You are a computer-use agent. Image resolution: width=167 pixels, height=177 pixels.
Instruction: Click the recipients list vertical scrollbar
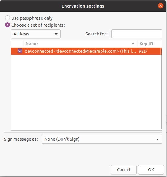point(161,89)
